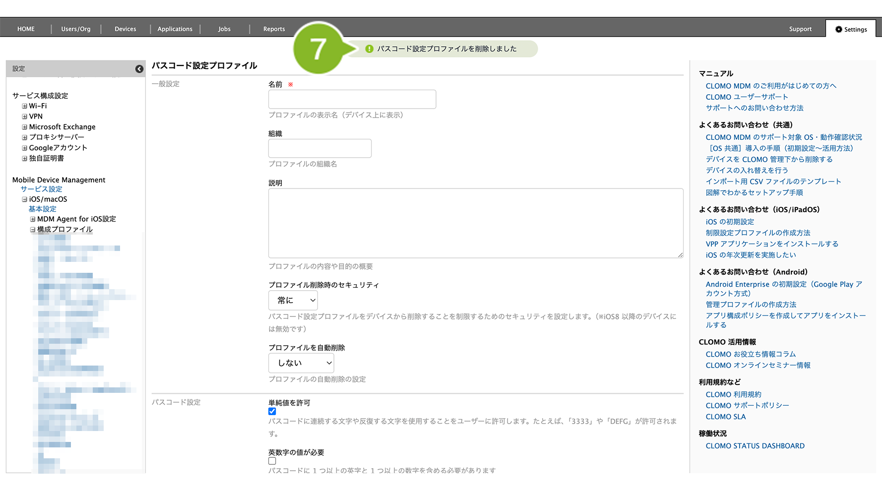Expand プロキシサーバー plus icon
Image resolution: width=882 pixels, height=496 pixels.
[24, 137]
